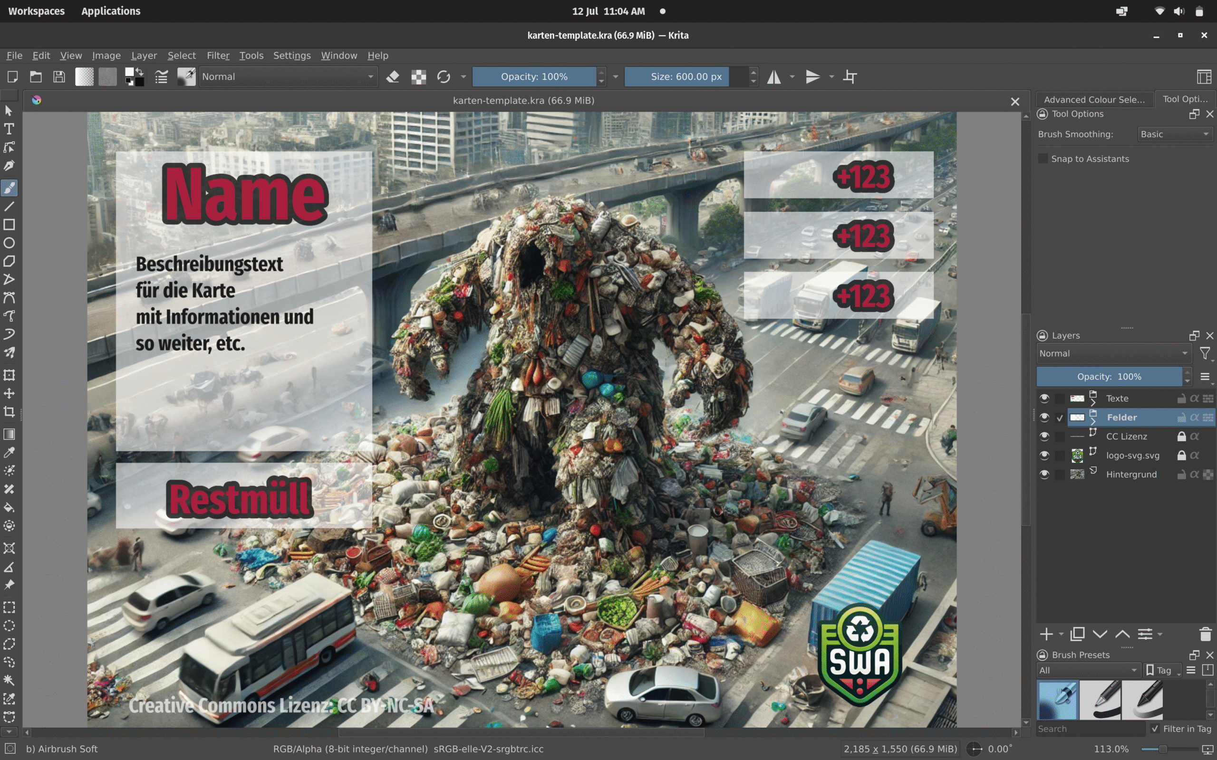Open the Filter menu
The width and height of the screenshot is (1217, 760).
pos(218,55)
